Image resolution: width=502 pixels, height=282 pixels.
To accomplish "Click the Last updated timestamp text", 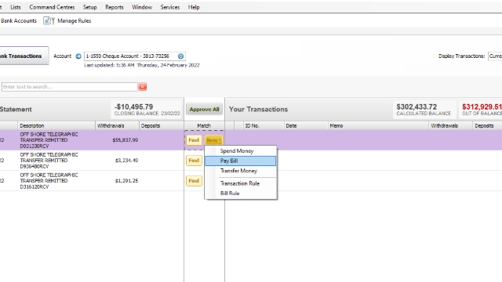I will click(142, 65).
